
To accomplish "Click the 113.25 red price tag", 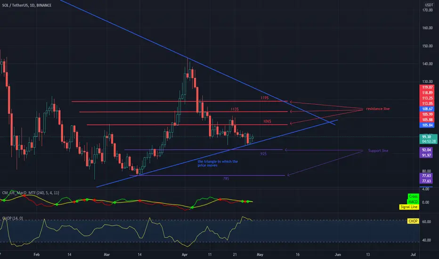I will pos(427,98).
